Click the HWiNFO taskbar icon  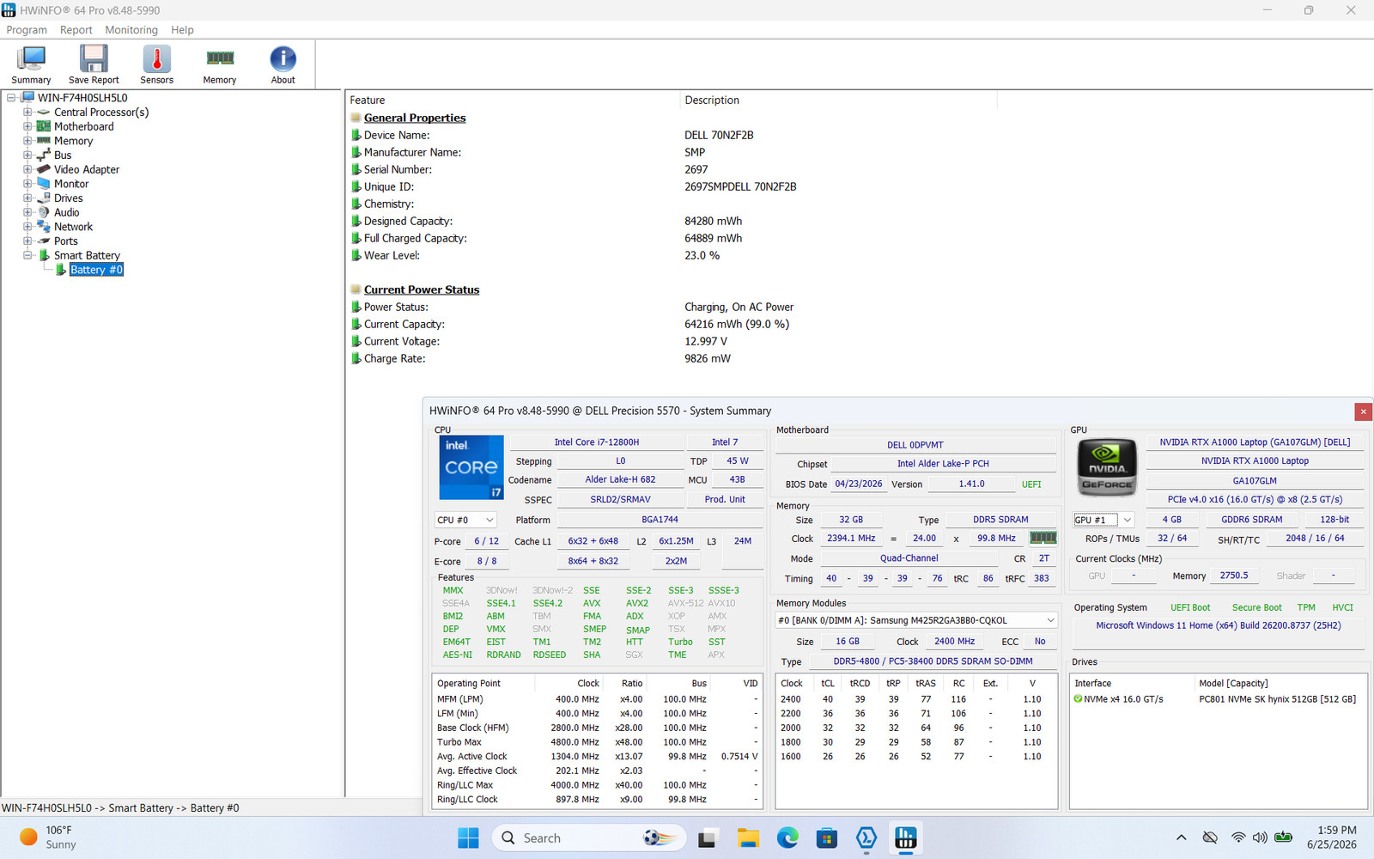[906, 838]
